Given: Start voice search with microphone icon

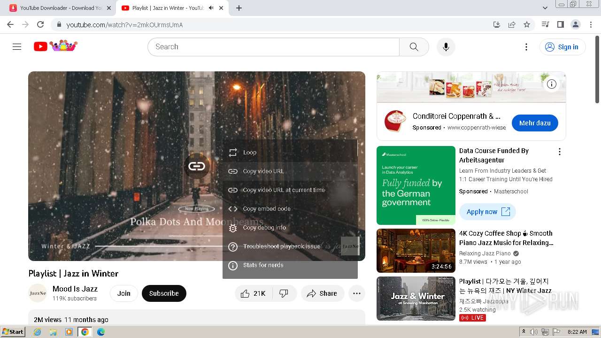Looking at the screenshot, I should (446, 46).
